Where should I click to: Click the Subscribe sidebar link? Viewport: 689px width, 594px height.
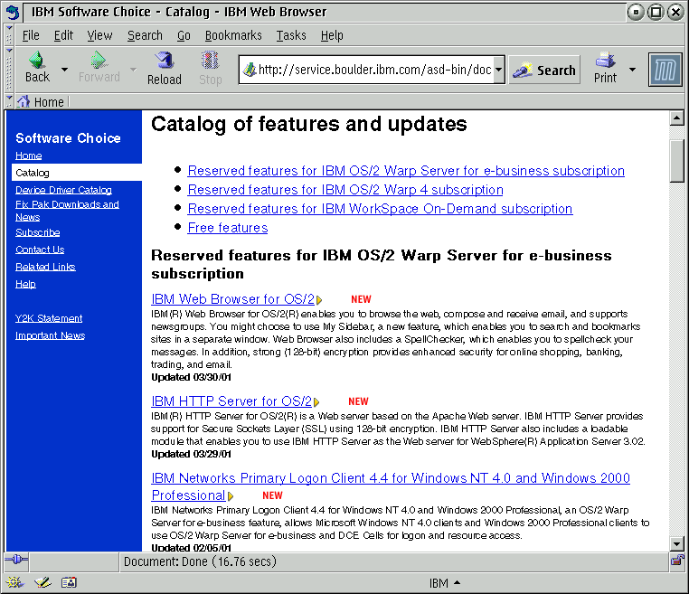(38, 232)
